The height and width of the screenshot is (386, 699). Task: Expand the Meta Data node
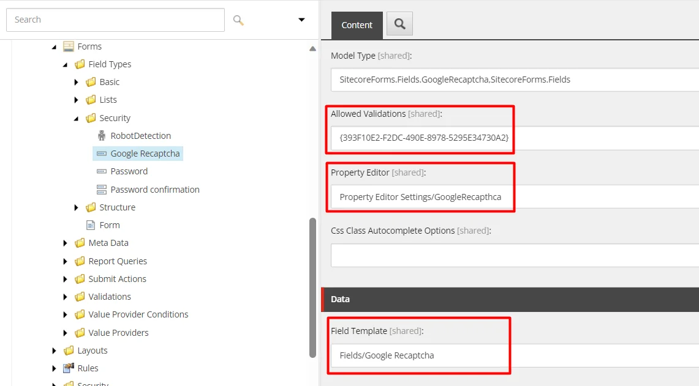point(65,243)
